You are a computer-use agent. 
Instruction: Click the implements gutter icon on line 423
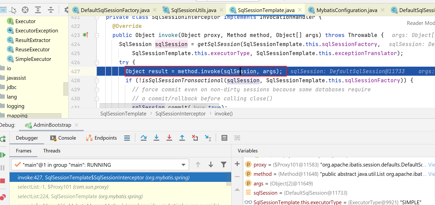pyautogui.click(x=86, y=35)
